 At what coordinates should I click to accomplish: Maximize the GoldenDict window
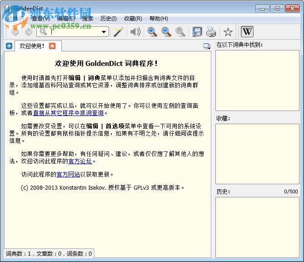coord(277,9)
